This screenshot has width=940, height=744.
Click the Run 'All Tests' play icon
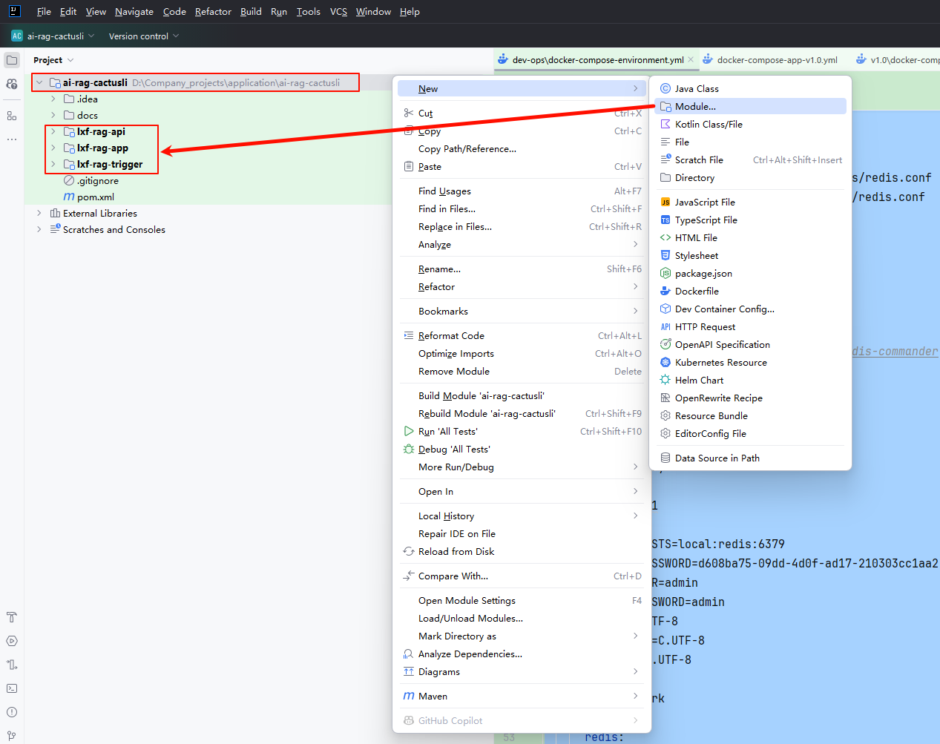point(409,431)
